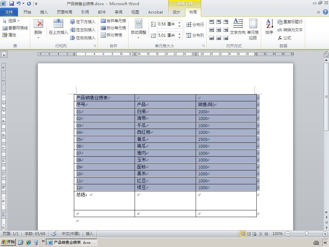Align cell text center middle
The width and height of the screenshot is (329, 247).
coord(218,30)
